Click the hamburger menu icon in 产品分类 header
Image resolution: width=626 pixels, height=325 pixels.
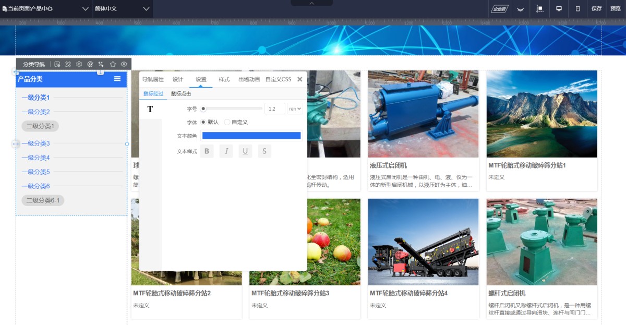tap(117, 79)
